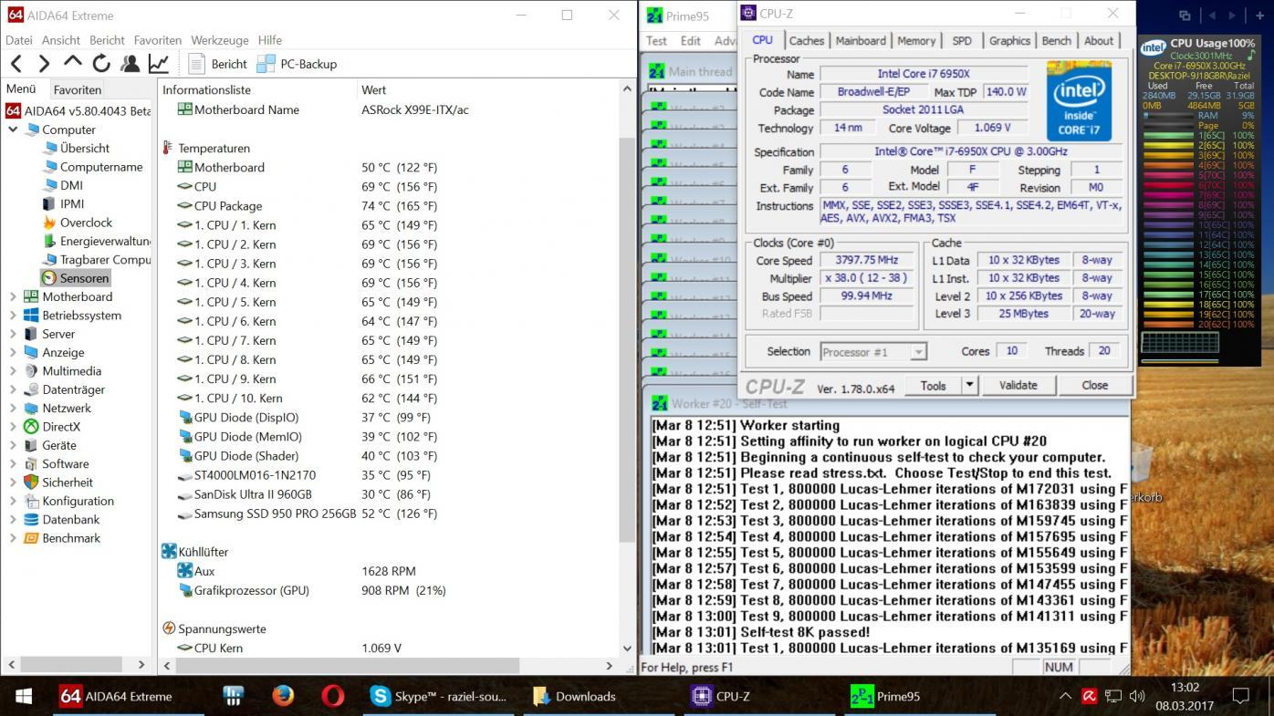Click CPU-Z Tools button
The width and height of the screenshot is (1274, 716).
(933, 386)
